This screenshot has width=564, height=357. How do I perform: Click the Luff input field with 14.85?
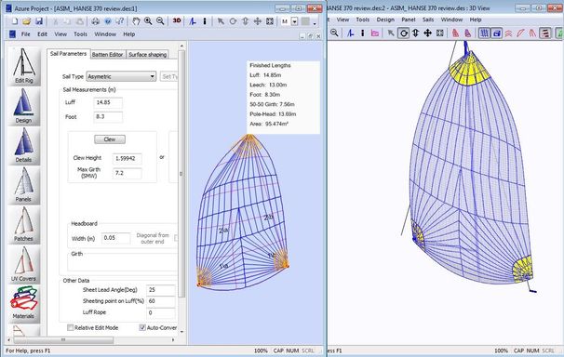click(108, 102)
